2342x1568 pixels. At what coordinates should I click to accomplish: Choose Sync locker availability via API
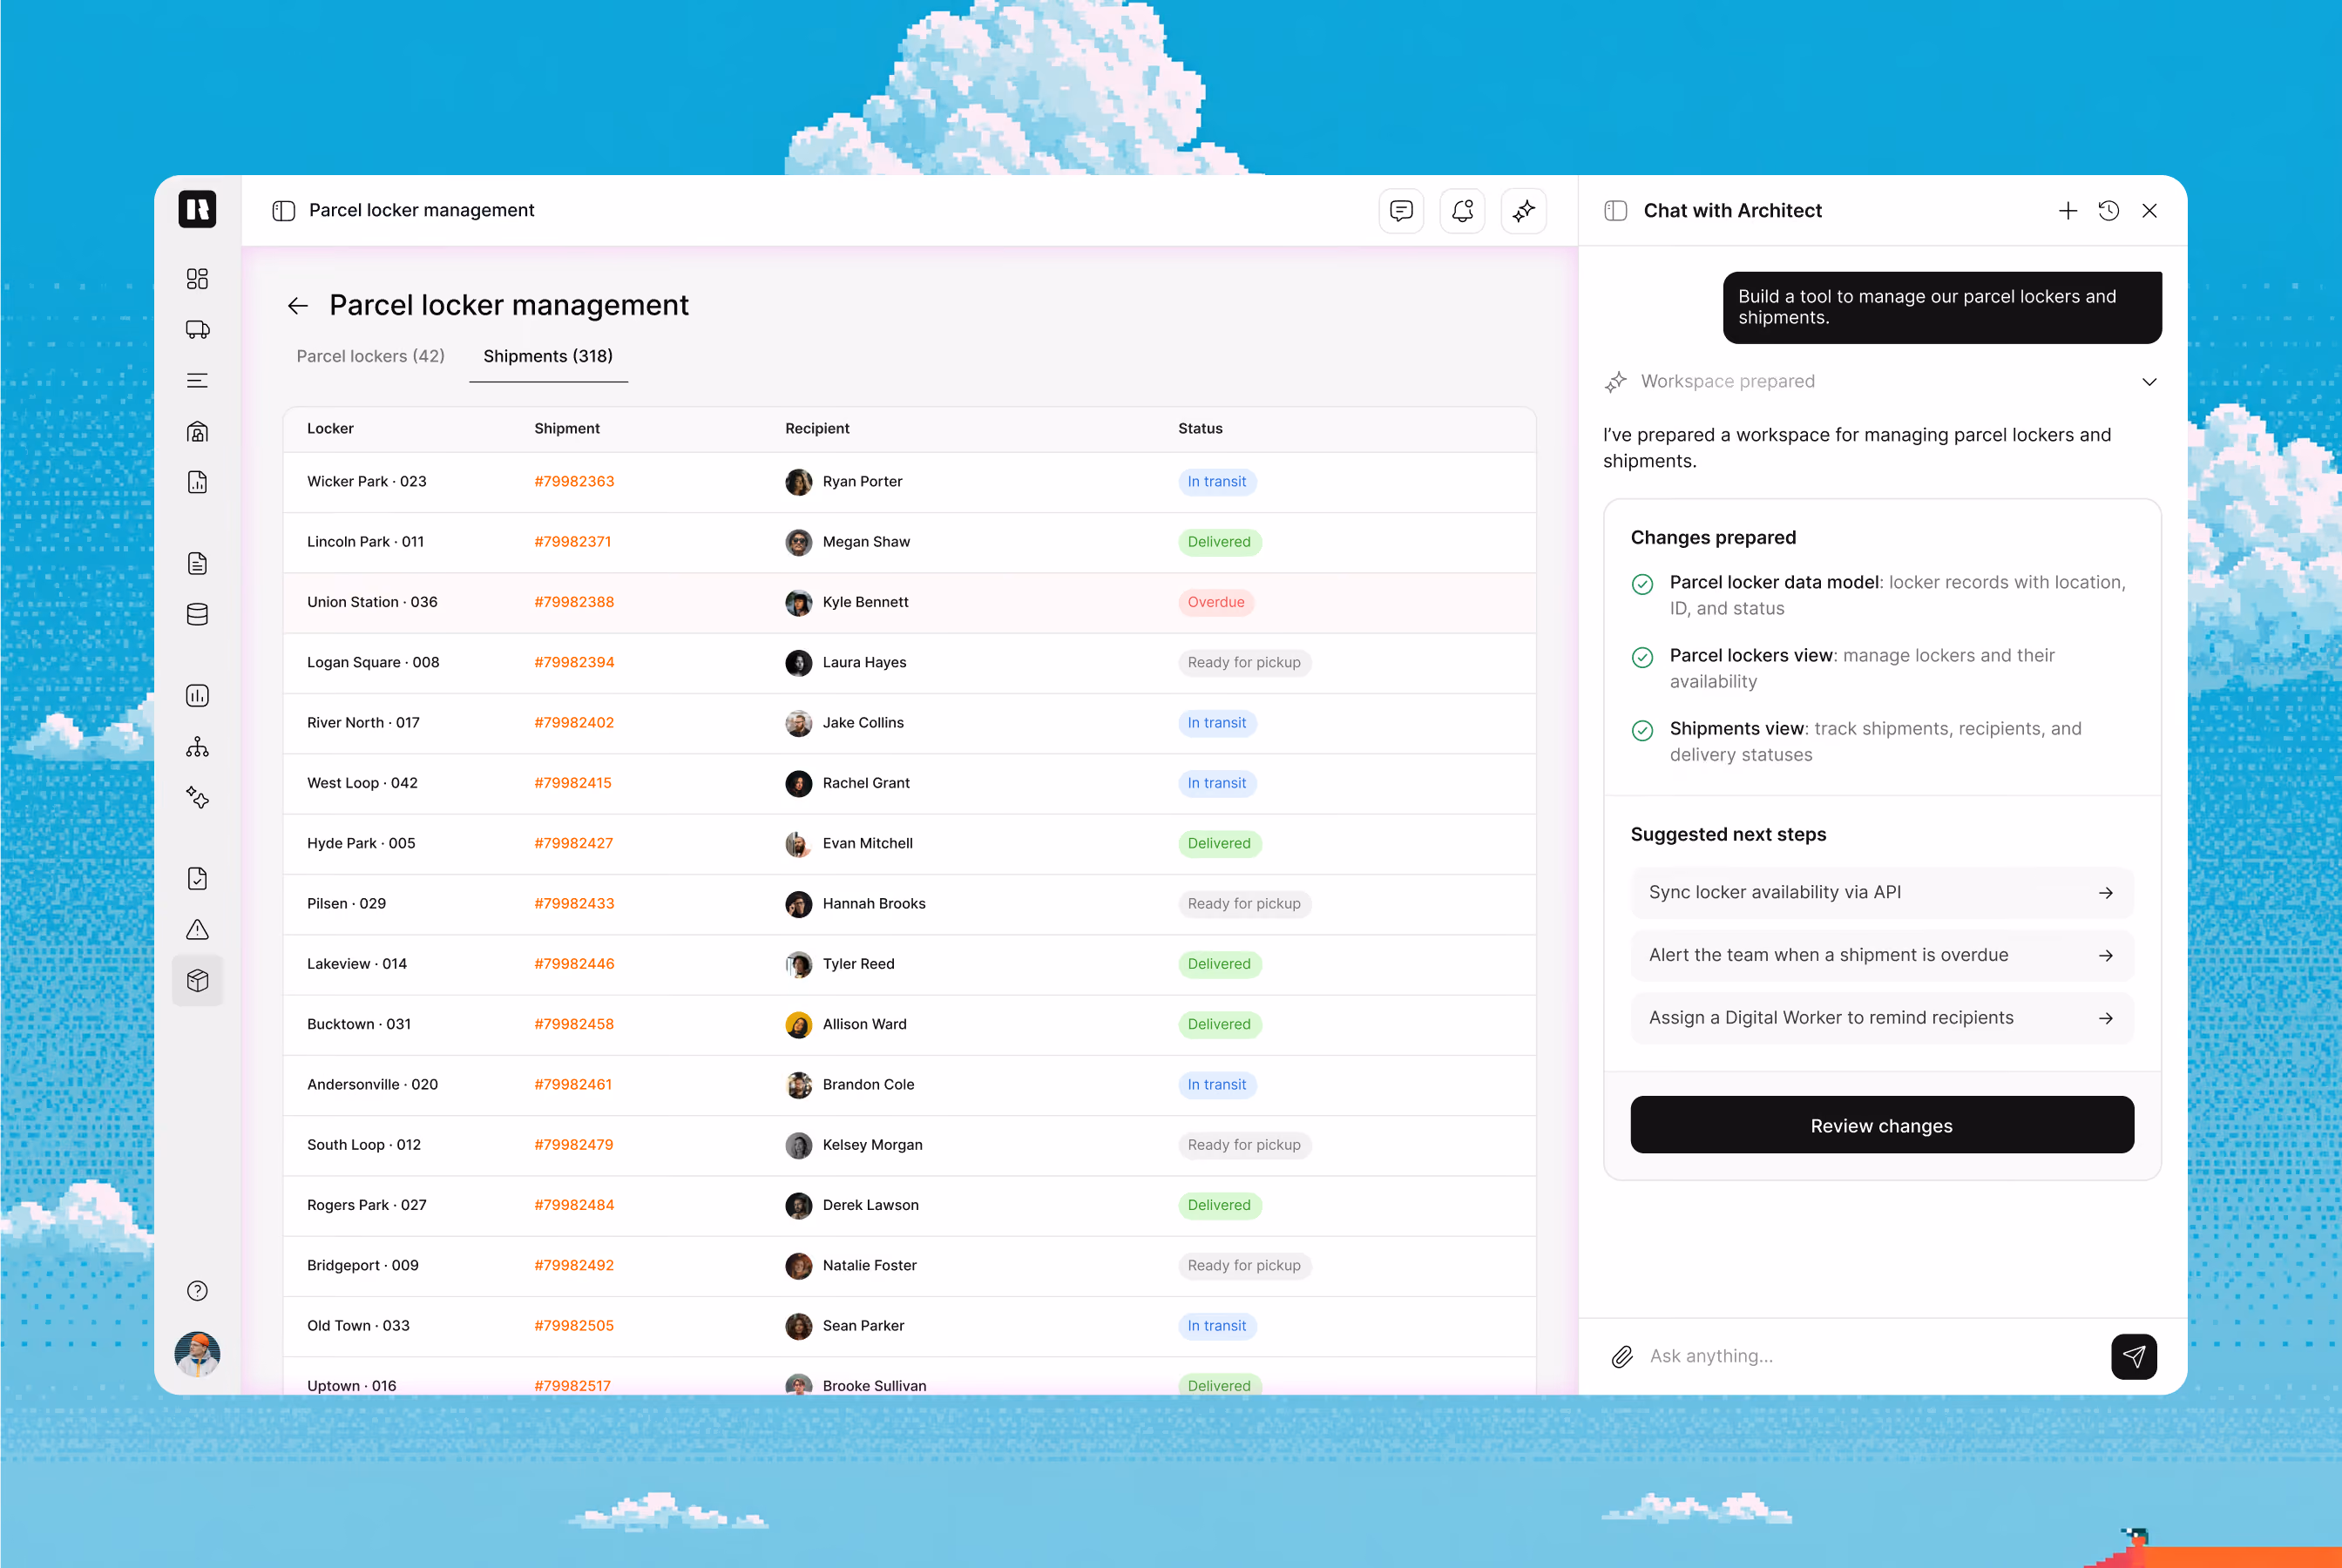pyautogui.click(x=1881, y=892)
